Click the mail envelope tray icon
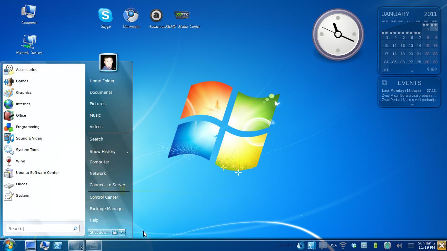This screenshot has height=251, width=447. pos(411,245)
